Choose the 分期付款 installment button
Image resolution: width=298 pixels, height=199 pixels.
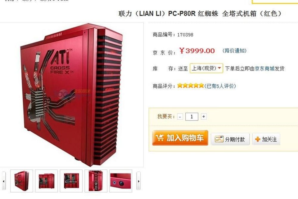tap(230, 139)
